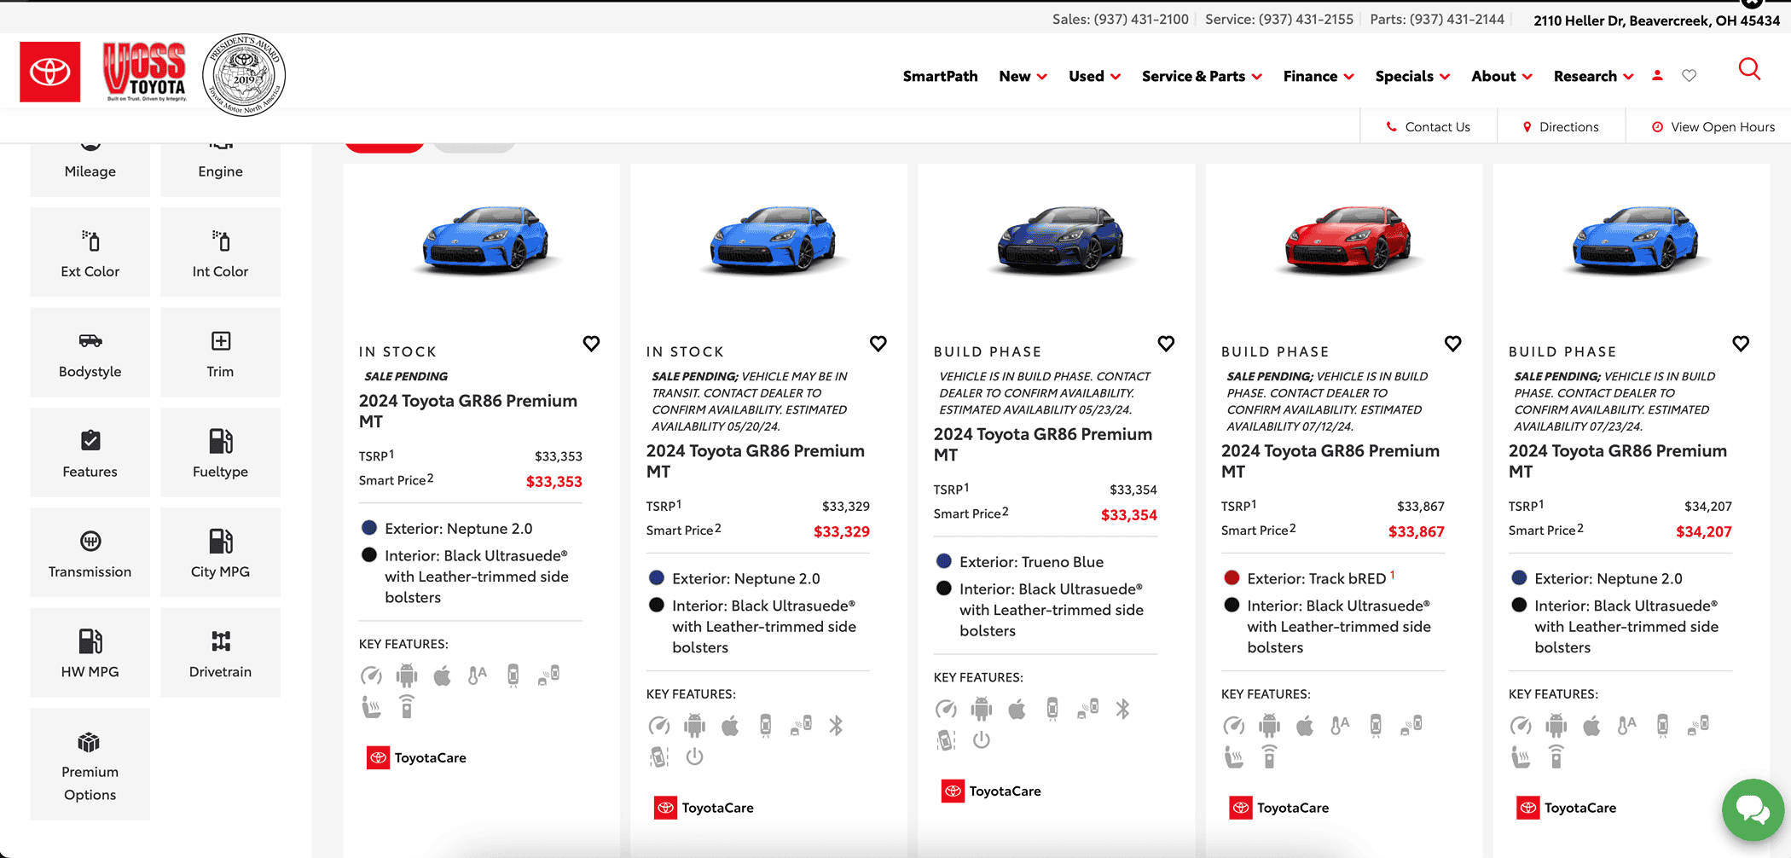This screenshot has width=1791, height=858.
Task: Favorite the Track bRED GR86 with its heart
Action: point(1453,344)
